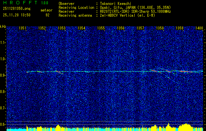Click the meteor count 92
Image resolution: width=206 pixels, height=131 pixels.
[x=47, y=15]
